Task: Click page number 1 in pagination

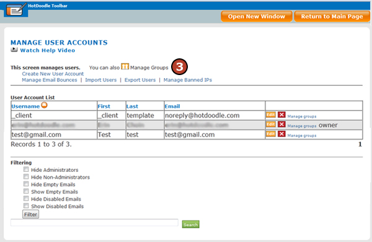Action: coord(360,144)
